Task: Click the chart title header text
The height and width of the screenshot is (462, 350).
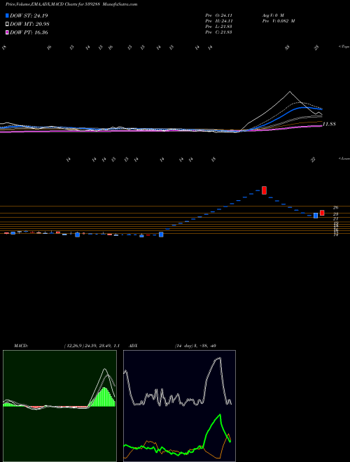Action: (71, 4)
